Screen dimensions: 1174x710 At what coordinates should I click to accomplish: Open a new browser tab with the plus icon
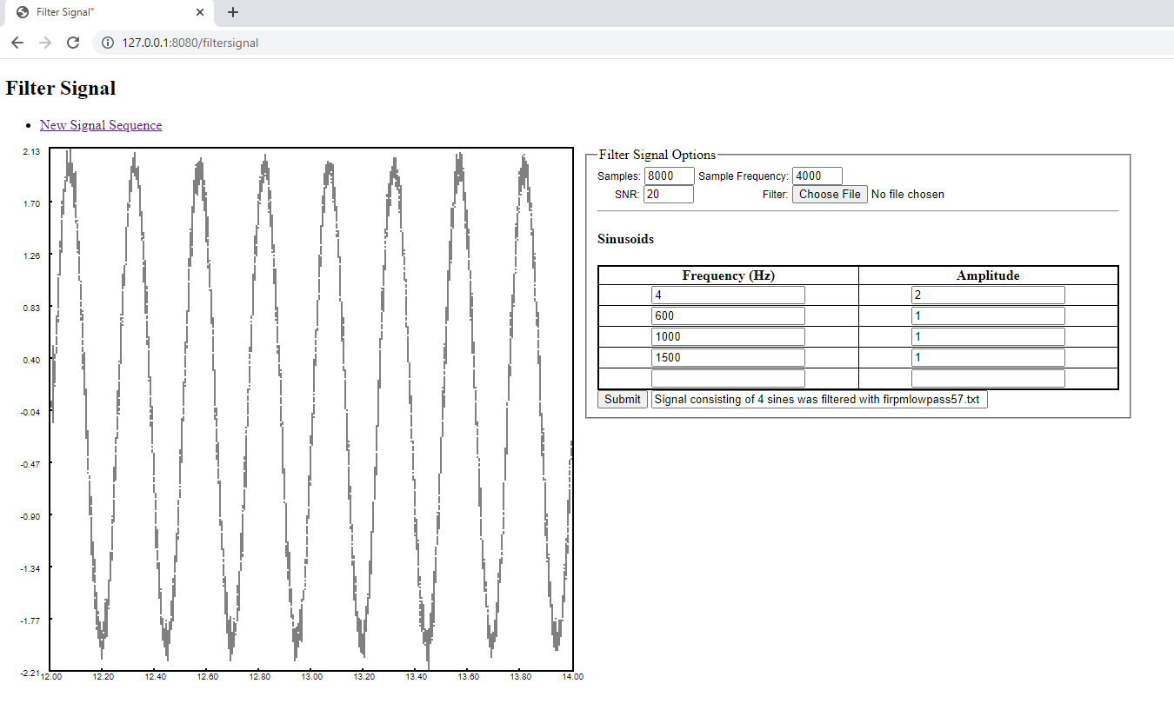coord(232,12)
